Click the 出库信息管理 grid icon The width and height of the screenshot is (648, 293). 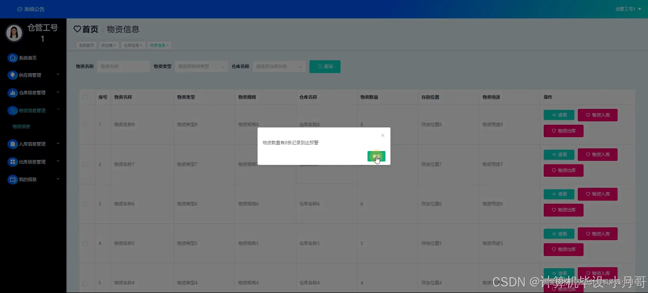click(x=12, y=162)
